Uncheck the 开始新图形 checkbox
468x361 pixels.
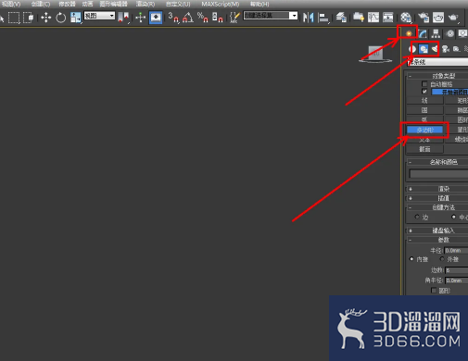coord(424,92)
